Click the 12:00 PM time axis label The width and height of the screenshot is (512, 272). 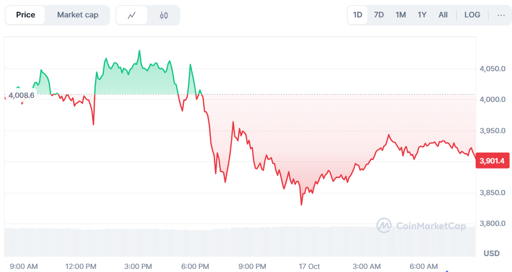pos(81,266)
